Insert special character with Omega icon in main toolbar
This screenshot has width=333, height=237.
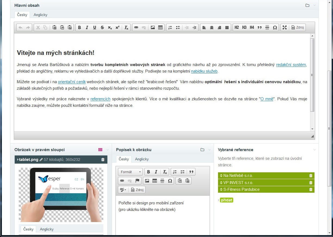tap(275, 27)
